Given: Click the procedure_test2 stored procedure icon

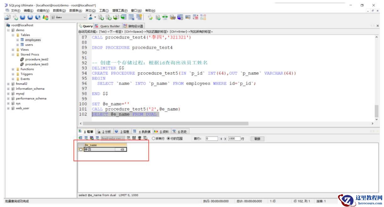Looking at the screenshot, I should click(x=22, y=59).
